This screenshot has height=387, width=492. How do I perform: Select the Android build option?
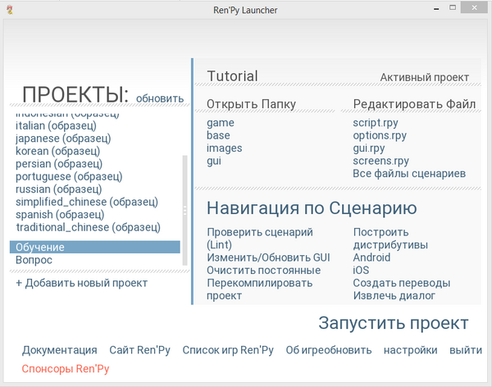371,257
